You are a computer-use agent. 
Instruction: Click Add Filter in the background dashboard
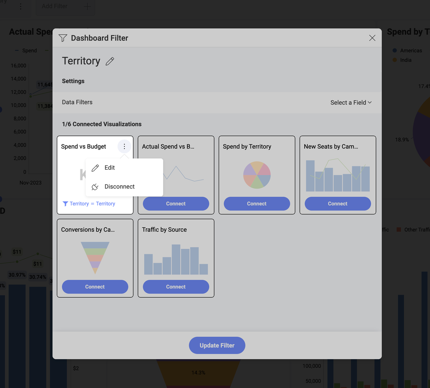pos(54,6)
